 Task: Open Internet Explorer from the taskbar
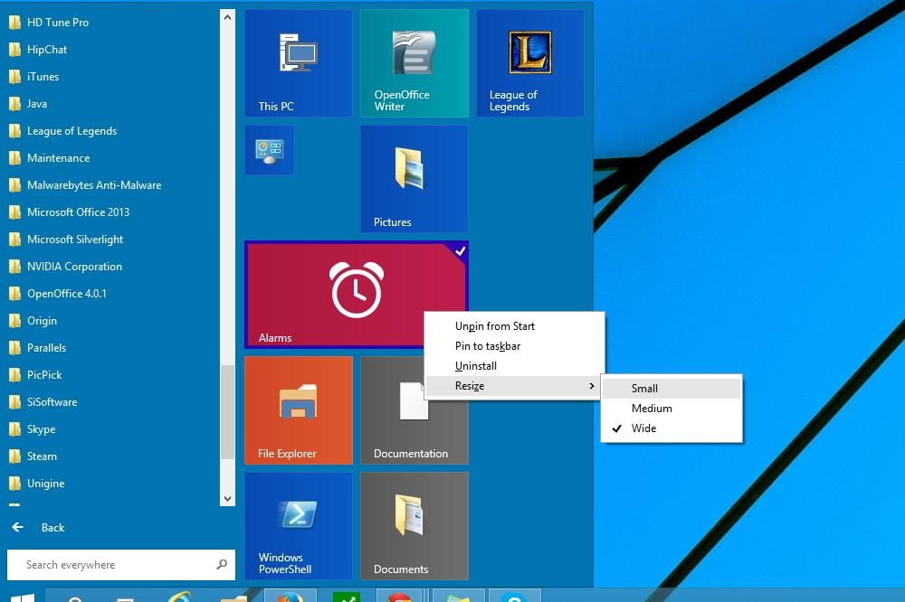[179, 596]
